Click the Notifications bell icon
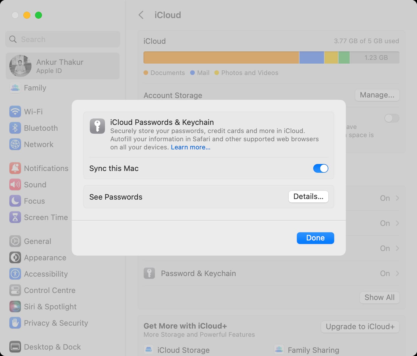417x356 pixels. click(x=15, y=168)
